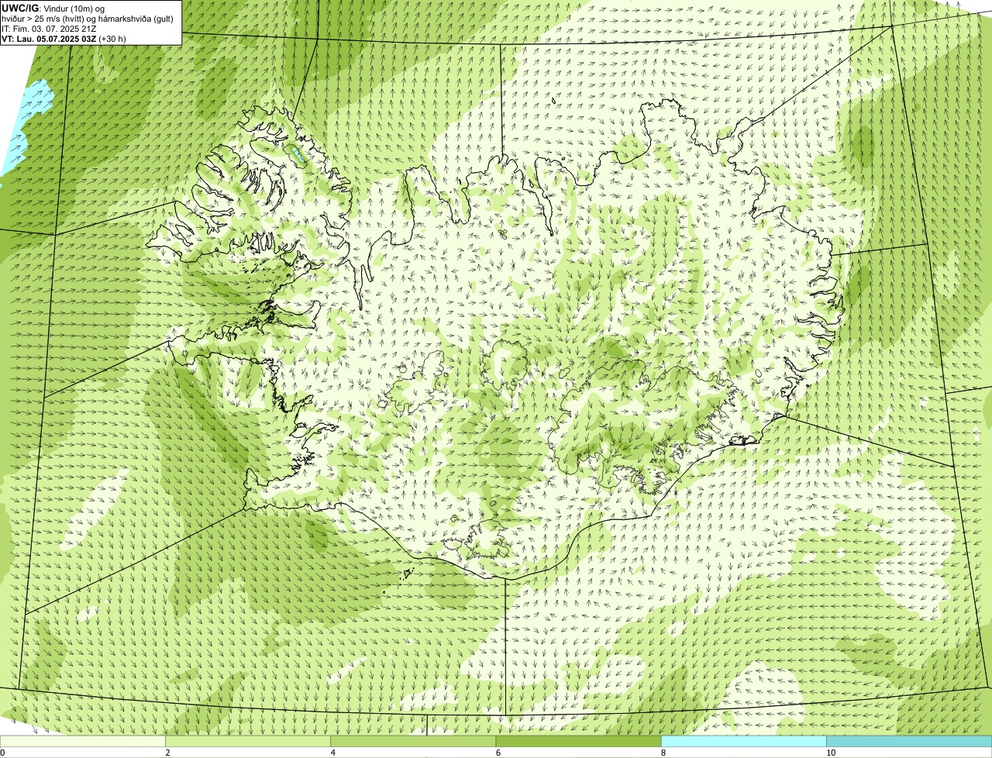
Task: Click the light cyan 8–10 colorbar segment
Action: click(x=743, y=741)
